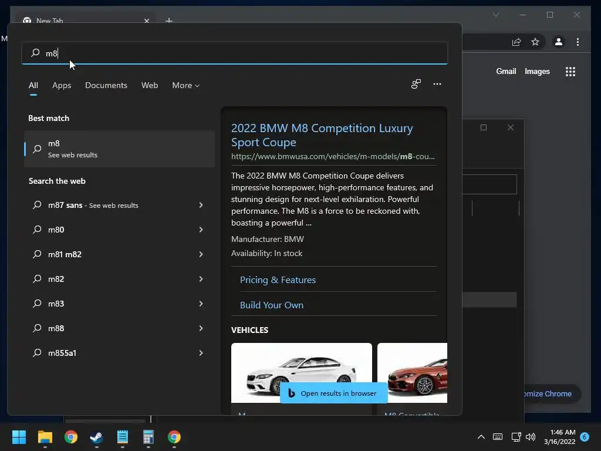Image resolution: width=601 pixels, height=451 pixels.
Task: Expand the chevron for m81 m82
Action: click(201, 254)
